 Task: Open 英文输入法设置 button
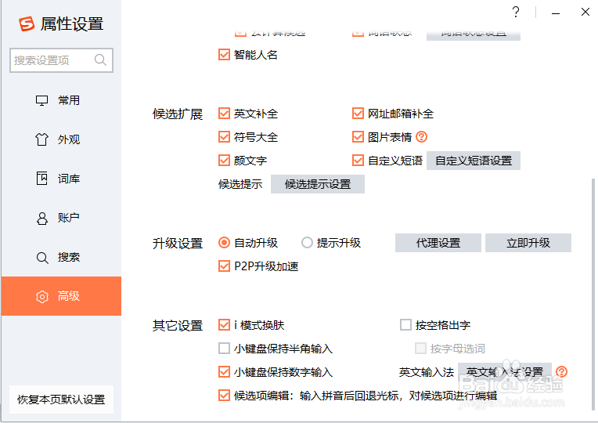point(505,371)
